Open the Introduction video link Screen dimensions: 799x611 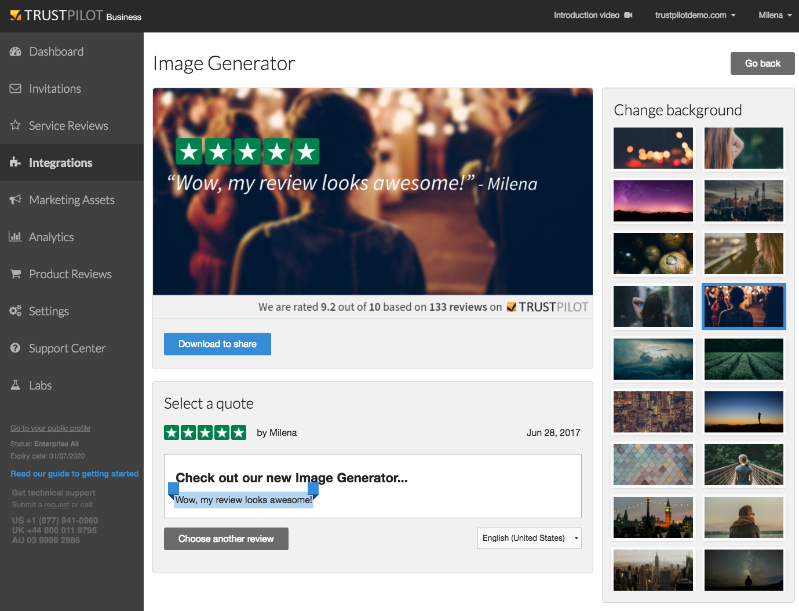593,15
